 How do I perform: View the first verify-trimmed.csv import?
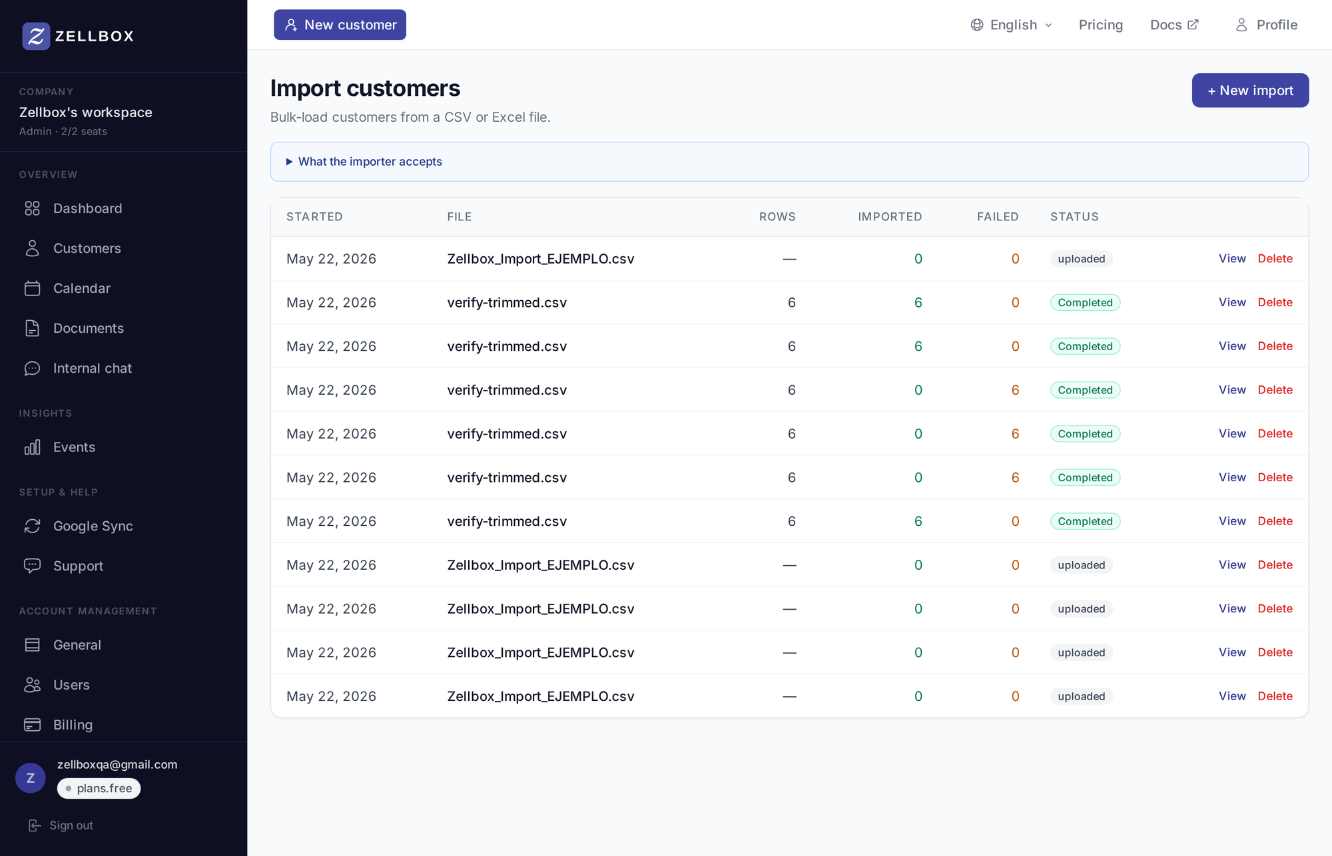click(x=1232, y=302)
